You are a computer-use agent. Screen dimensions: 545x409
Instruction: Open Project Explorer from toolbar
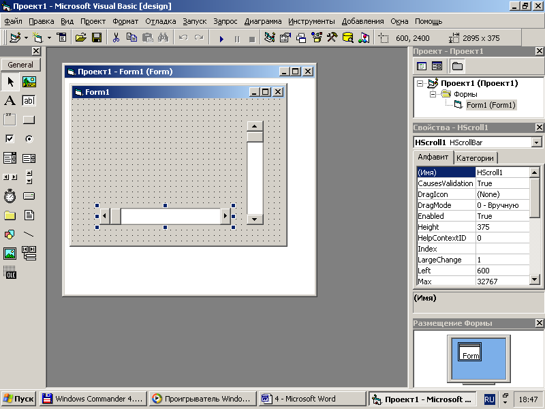269,37
